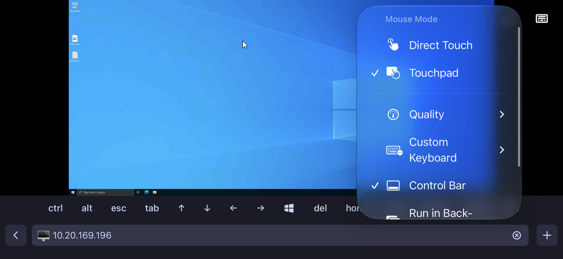Toggle the Control Bar option
The height and width of the screenshot is (259, 563).
[x=440, y=185]
